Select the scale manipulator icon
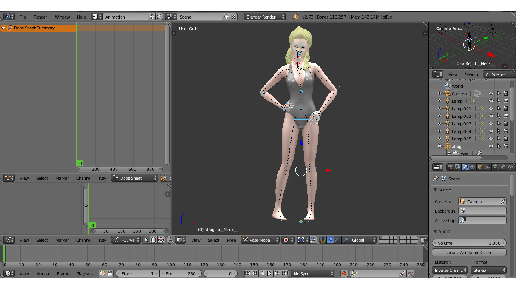Screen dimensions: 516x290 click(345, 240)
